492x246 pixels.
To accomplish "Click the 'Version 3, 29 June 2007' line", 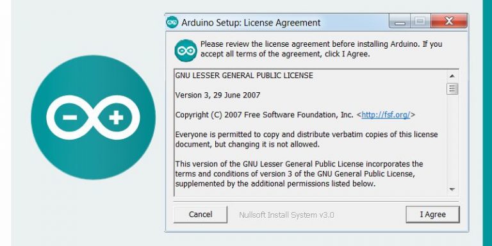I will tap(218, 95).
